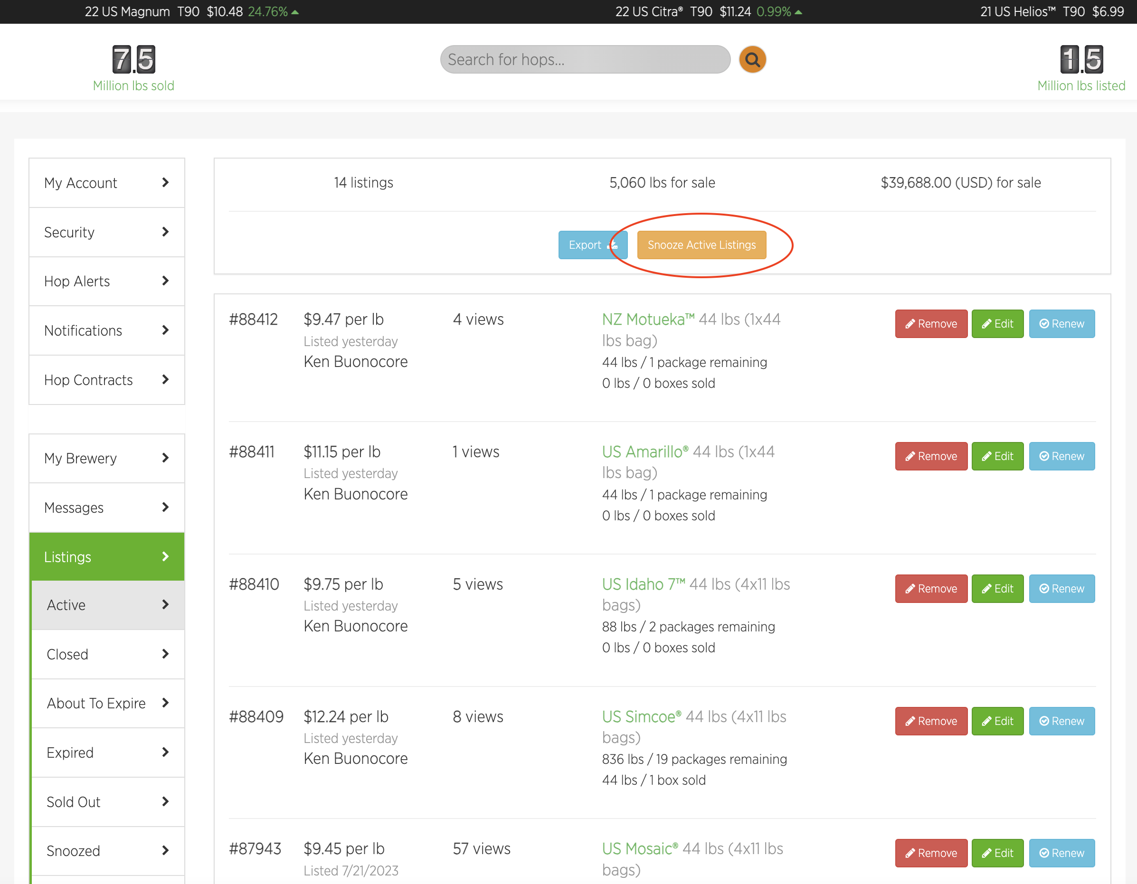Image resolution: width=1137 pixels, height=884 pixels.
Task: Expand the Messages chevron arrow
Action: coord(166,508)
